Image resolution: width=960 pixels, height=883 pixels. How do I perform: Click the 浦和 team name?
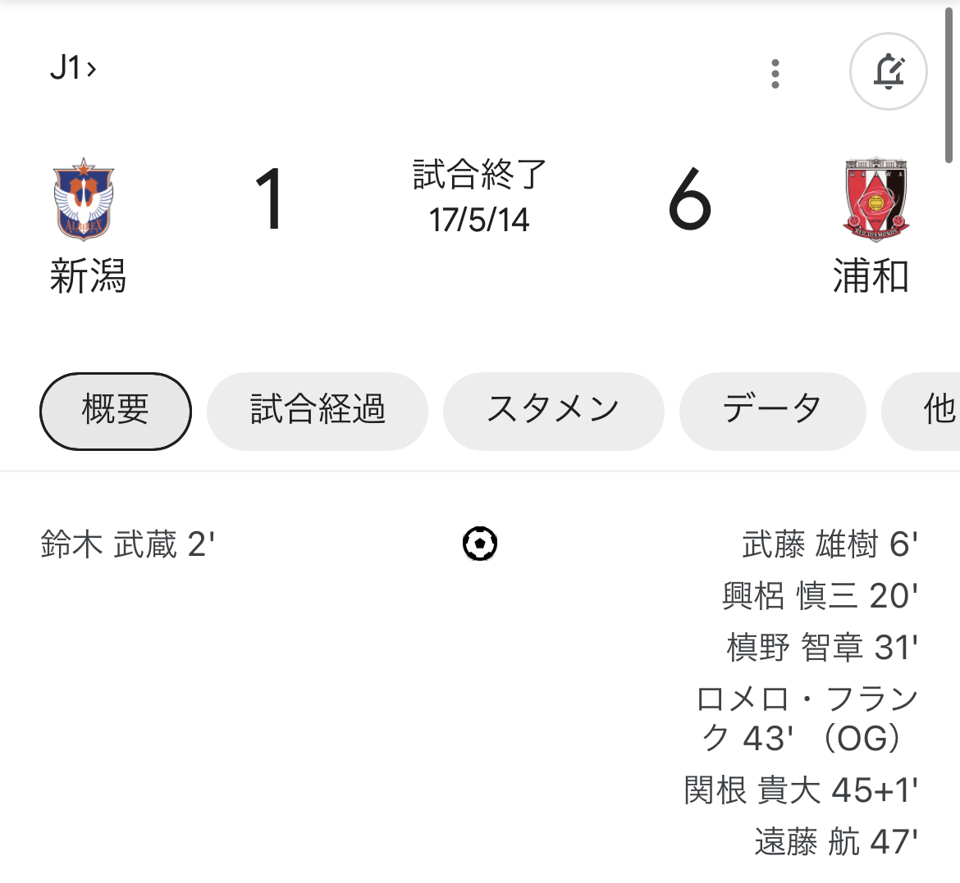point(871,276)
